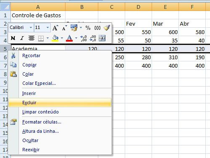
Task: Open Formatar células dialog
Action: tap(60, 122)
